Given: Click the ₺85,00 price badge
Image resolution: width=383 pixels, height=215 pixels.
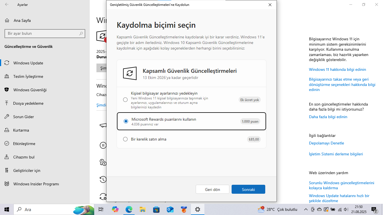Looking at the screenshot, I should pos(254,139).
